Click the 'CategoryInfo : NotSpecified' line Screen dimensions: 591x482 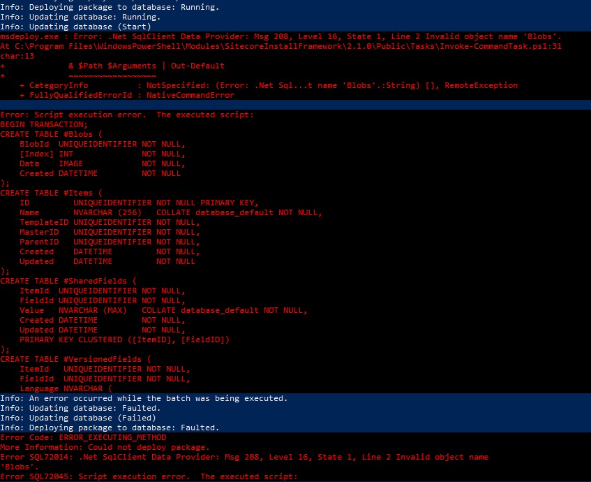[269, 85]
